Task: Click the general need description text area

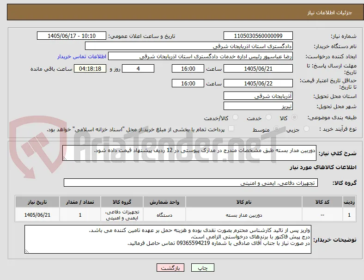Action: 189,153
